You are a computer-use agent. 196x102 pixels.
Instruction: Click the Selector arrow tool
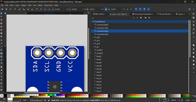click(x=1, y=13)
